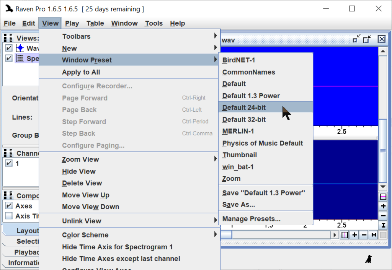Click the vertical scrollbar down arrow
The height and width of the screenshot is (270, 392).
click(383, 187)
